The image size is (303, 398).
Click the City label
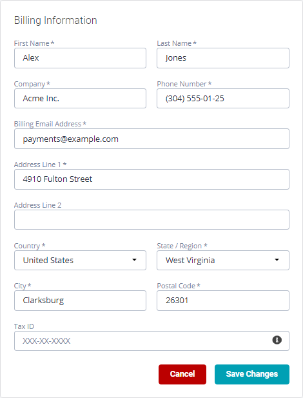pos(23,286)
